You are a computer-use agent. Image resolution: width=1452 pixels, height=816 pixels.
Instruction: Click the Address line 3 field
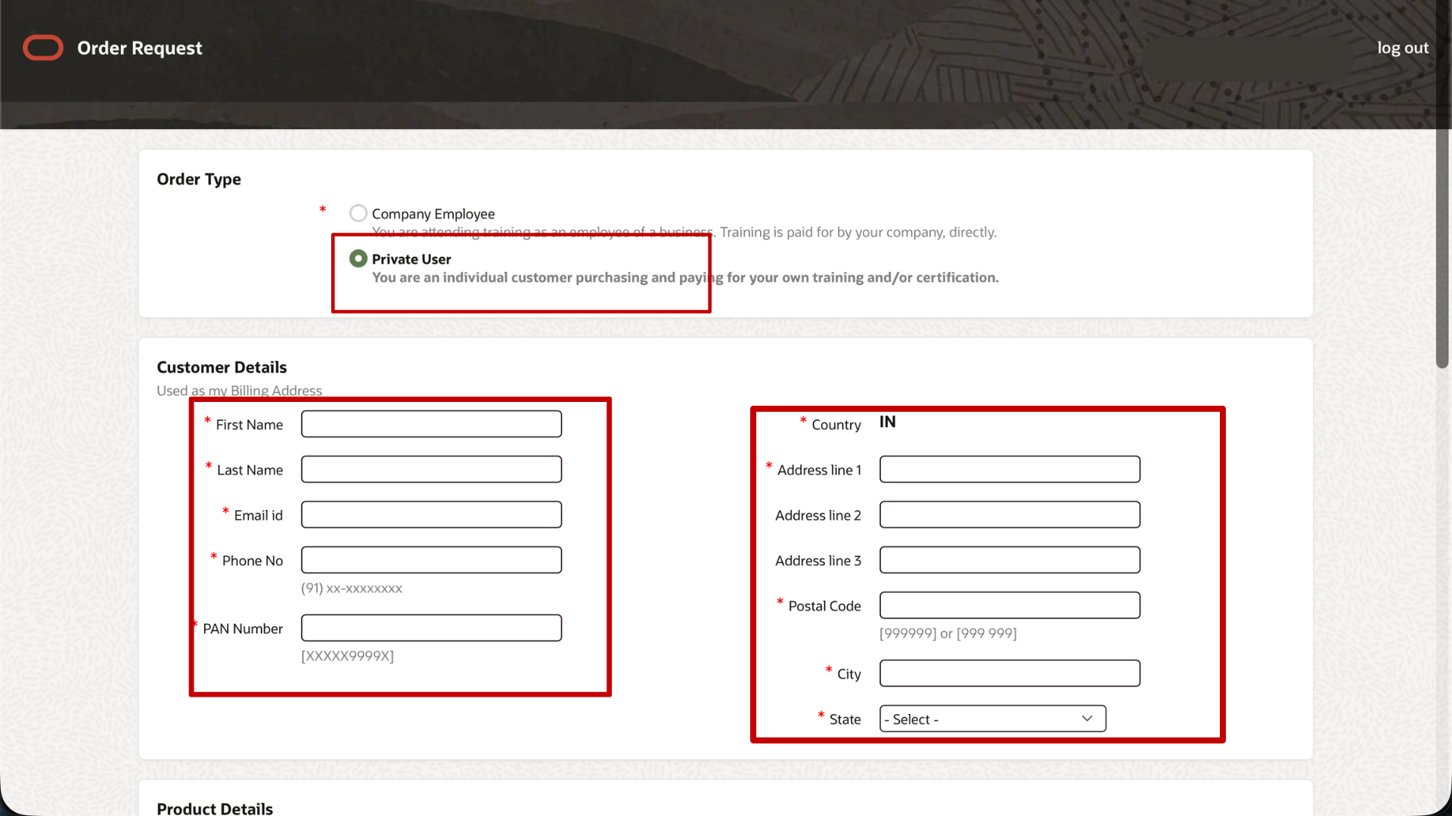pos(1009,560)
